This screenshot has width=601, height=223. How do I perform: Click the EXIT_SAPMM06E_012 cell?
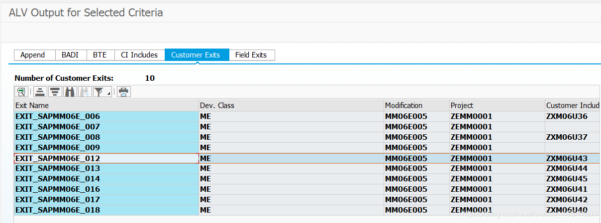106,159
